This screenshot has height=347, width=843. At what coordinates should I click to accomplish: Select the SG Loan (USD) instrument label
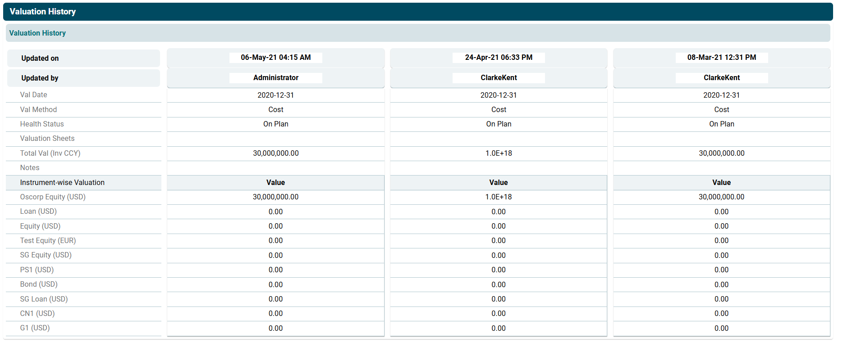point(44,299)
